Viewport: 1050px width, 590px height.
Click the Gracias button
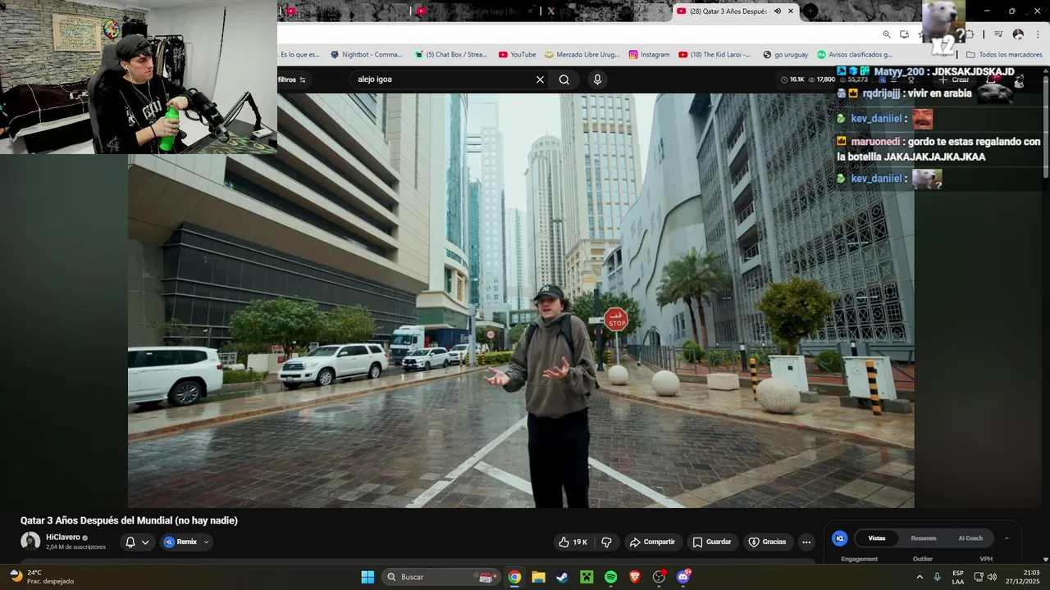(767, 542)
